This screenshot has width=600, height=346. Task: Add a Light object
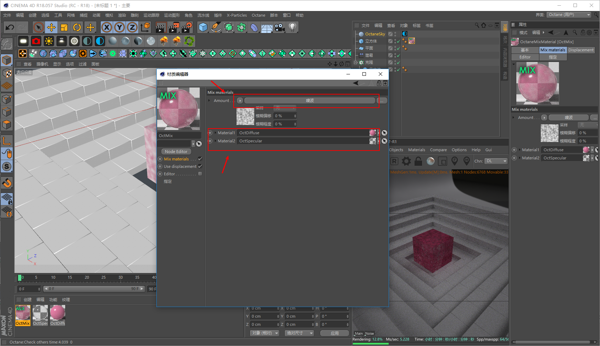point(293,27)
